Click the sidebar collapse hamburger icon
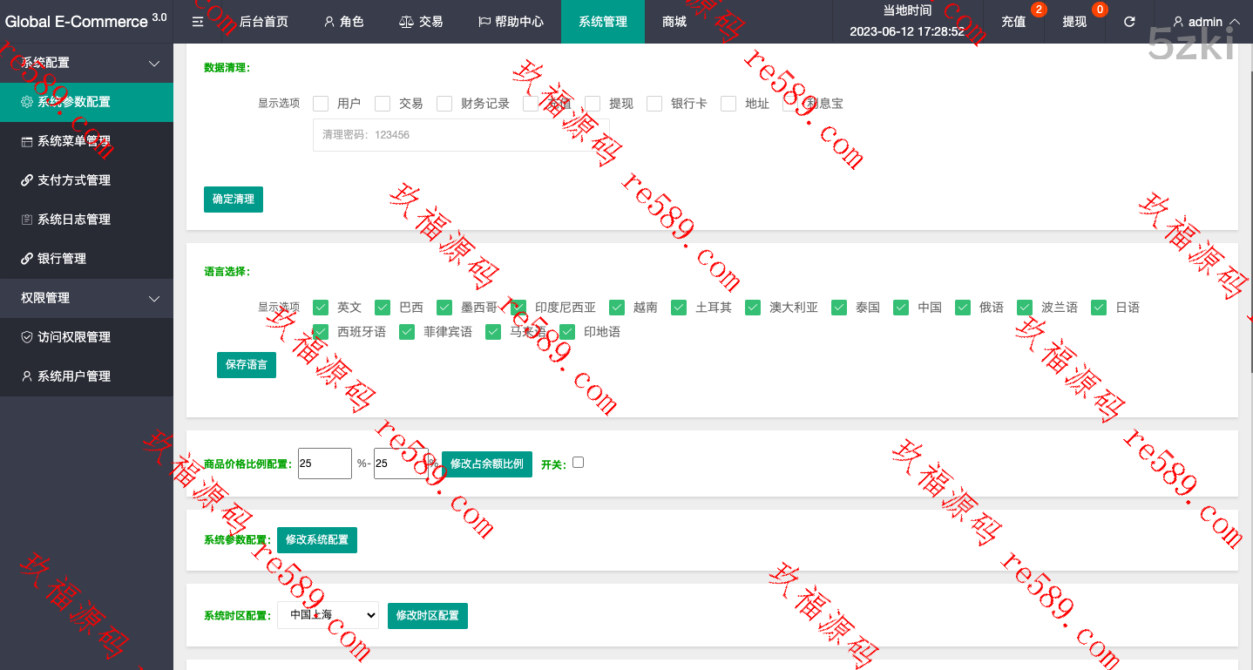This screenshot has height=670, width=1253. tap(198, 22)
